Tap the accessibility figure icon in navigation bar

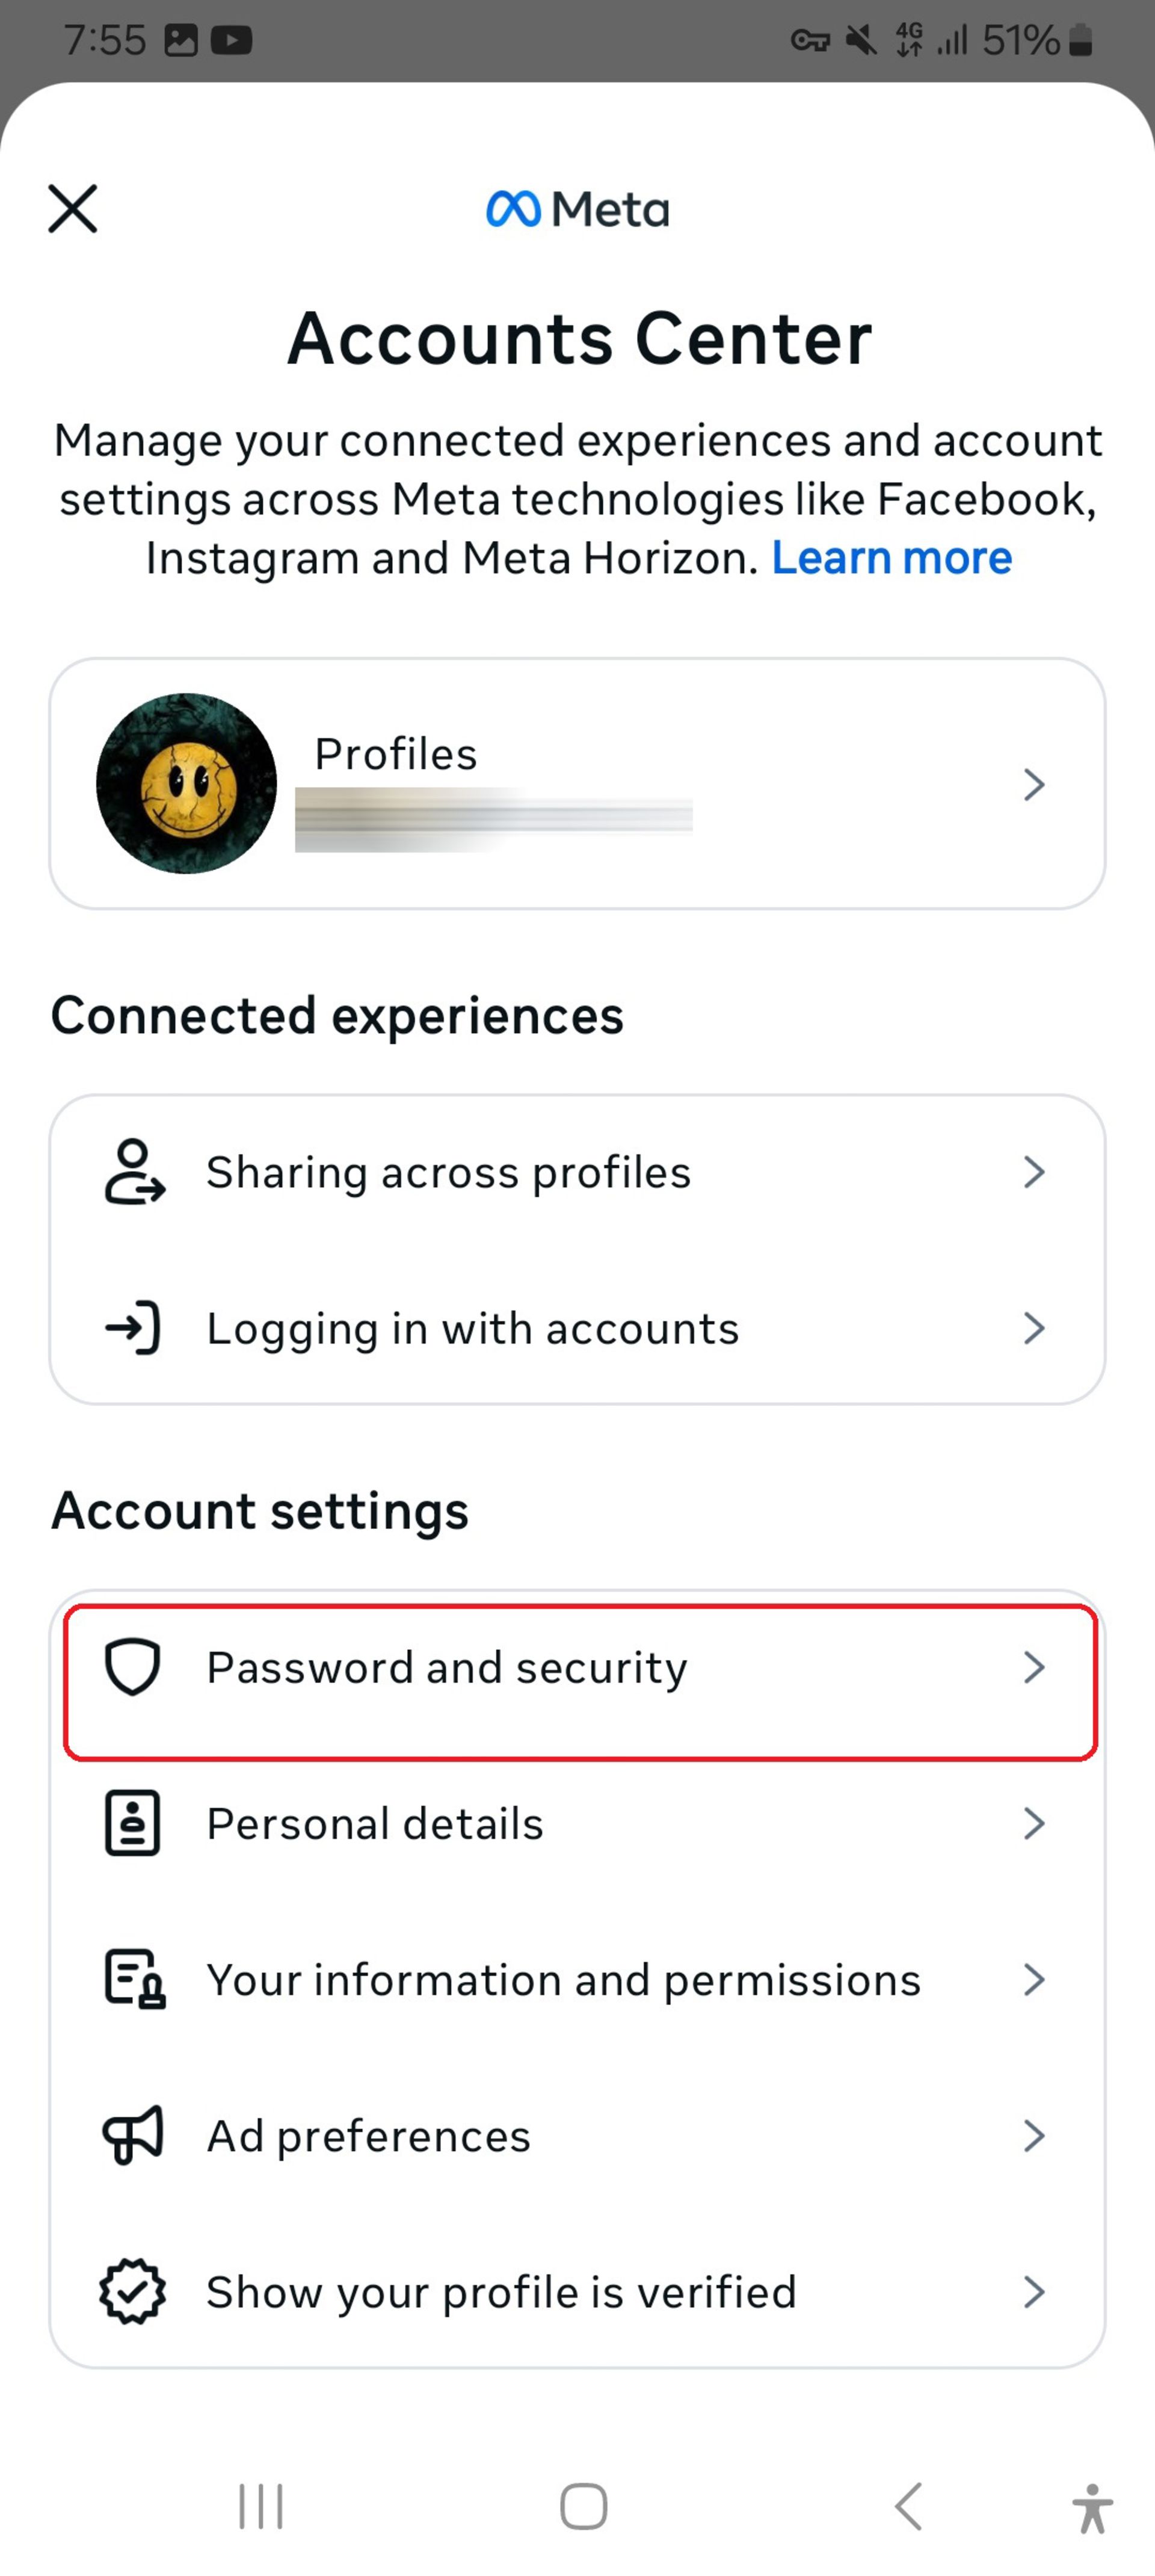[1092, 2508]
